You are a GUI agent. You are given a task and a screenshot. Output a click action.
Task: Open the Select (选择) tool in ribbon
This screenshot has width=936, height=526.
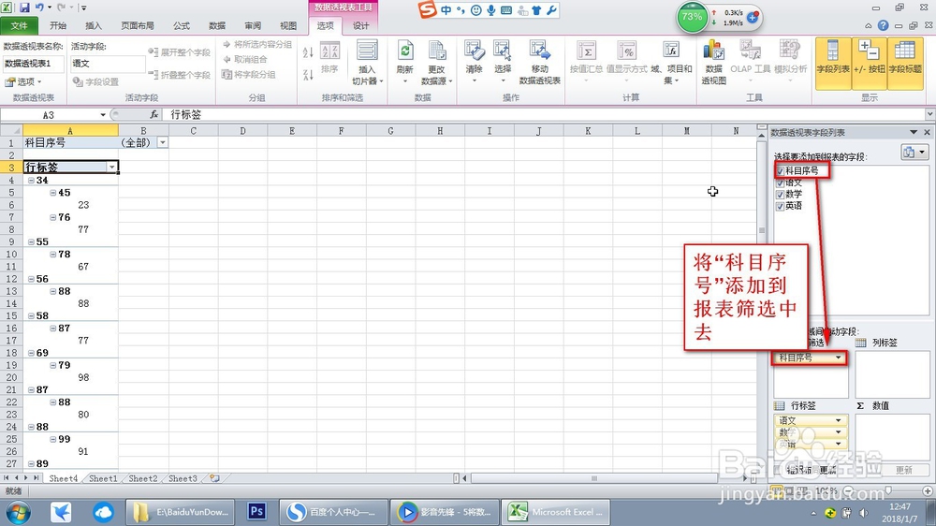(x=503, y=62)
